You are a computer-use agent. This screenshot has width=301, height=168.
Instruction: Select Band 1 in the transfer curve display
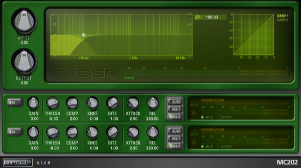(282, 16)
